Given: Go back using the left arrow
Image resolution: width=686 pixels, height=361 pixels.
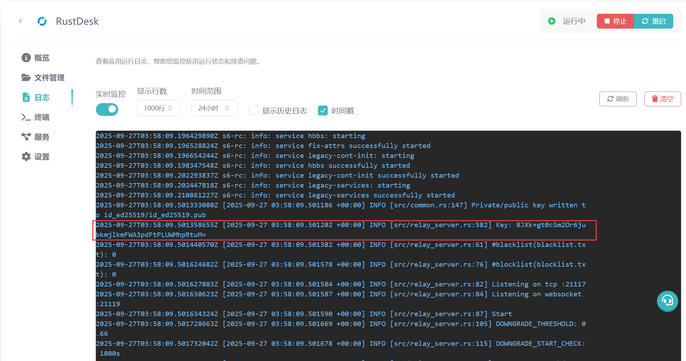Looking at the screenshot, I should click(21, 21).
